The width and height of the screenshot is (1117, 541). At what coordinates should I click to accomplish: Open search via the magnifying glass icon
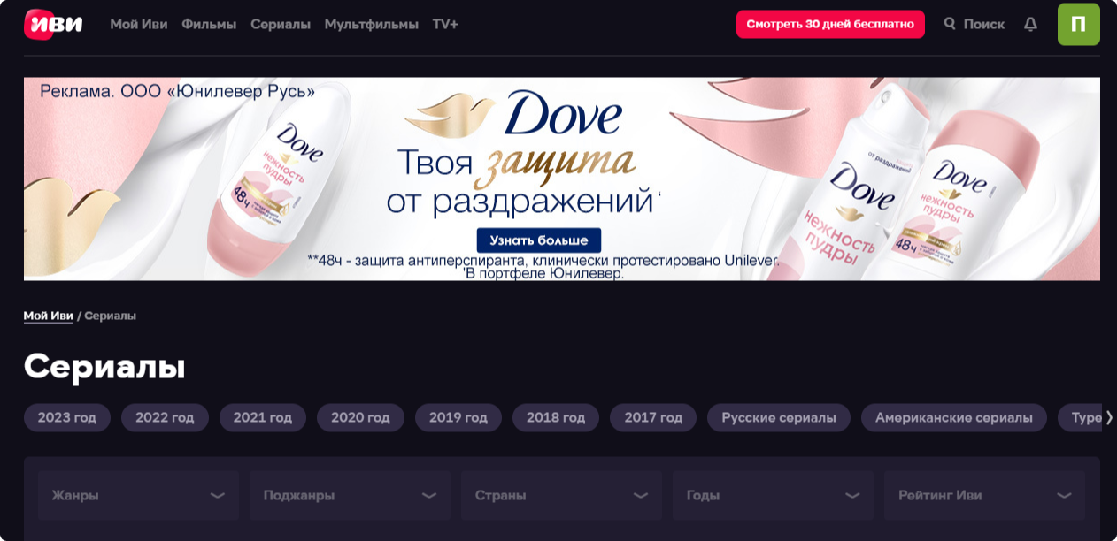(x=950, y=24)
